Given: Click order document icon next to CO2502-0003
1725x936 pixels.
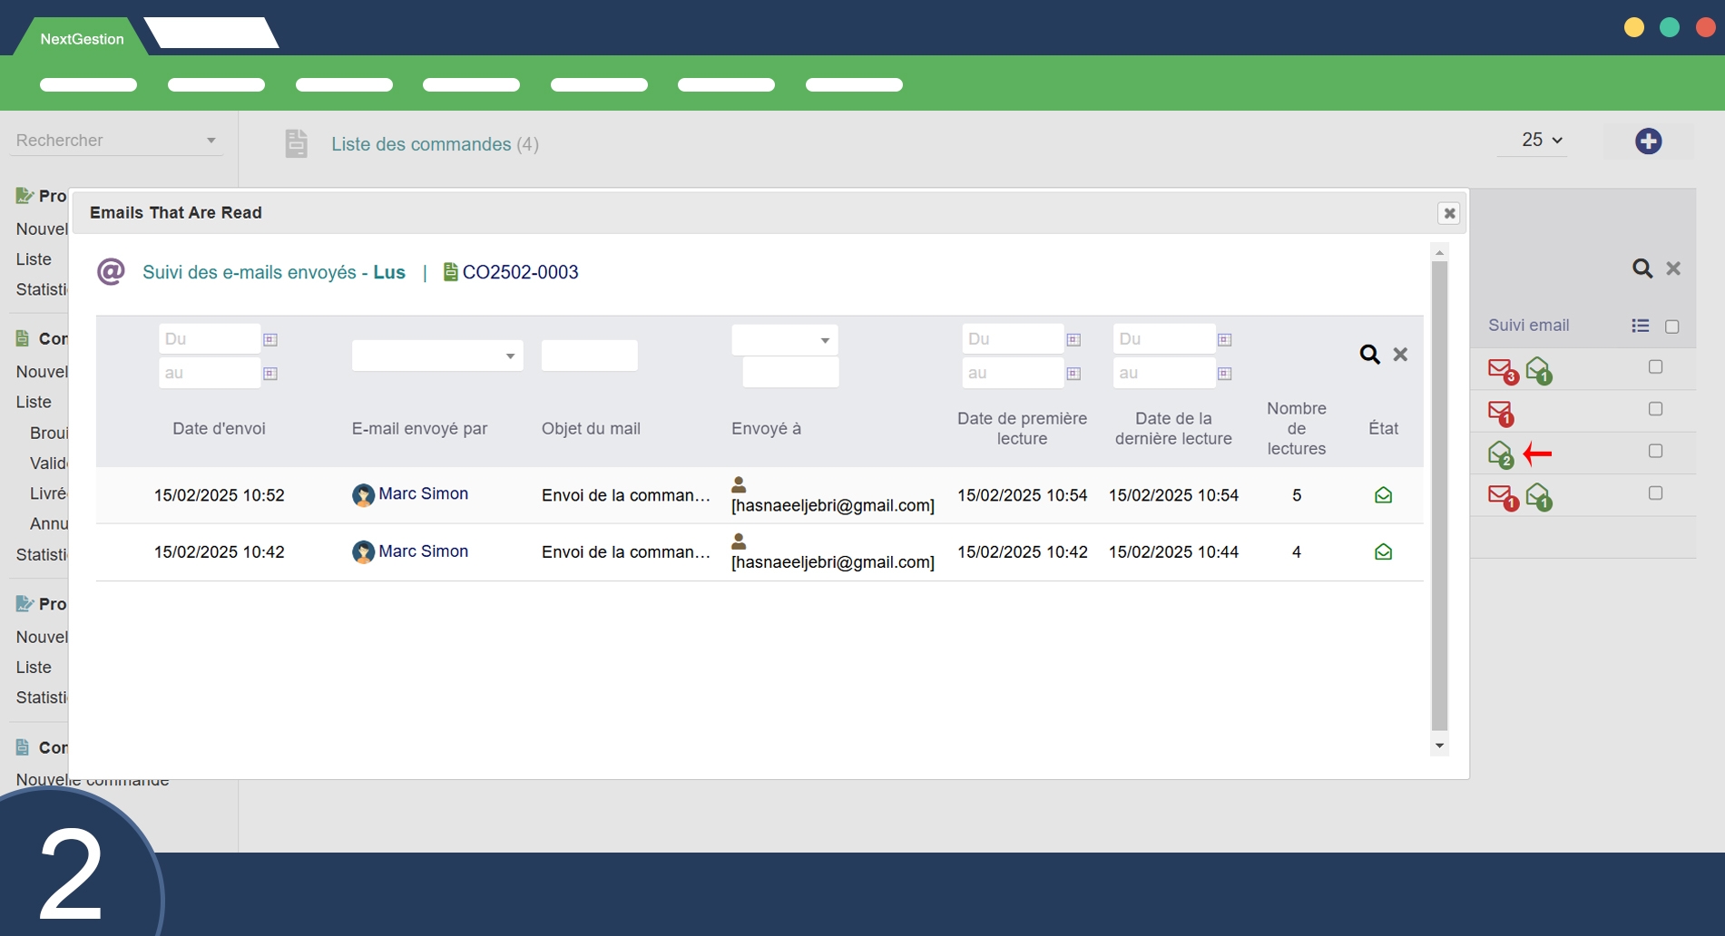Looking at the screenshot, I should pyautogui.click(x=450, y=272).
